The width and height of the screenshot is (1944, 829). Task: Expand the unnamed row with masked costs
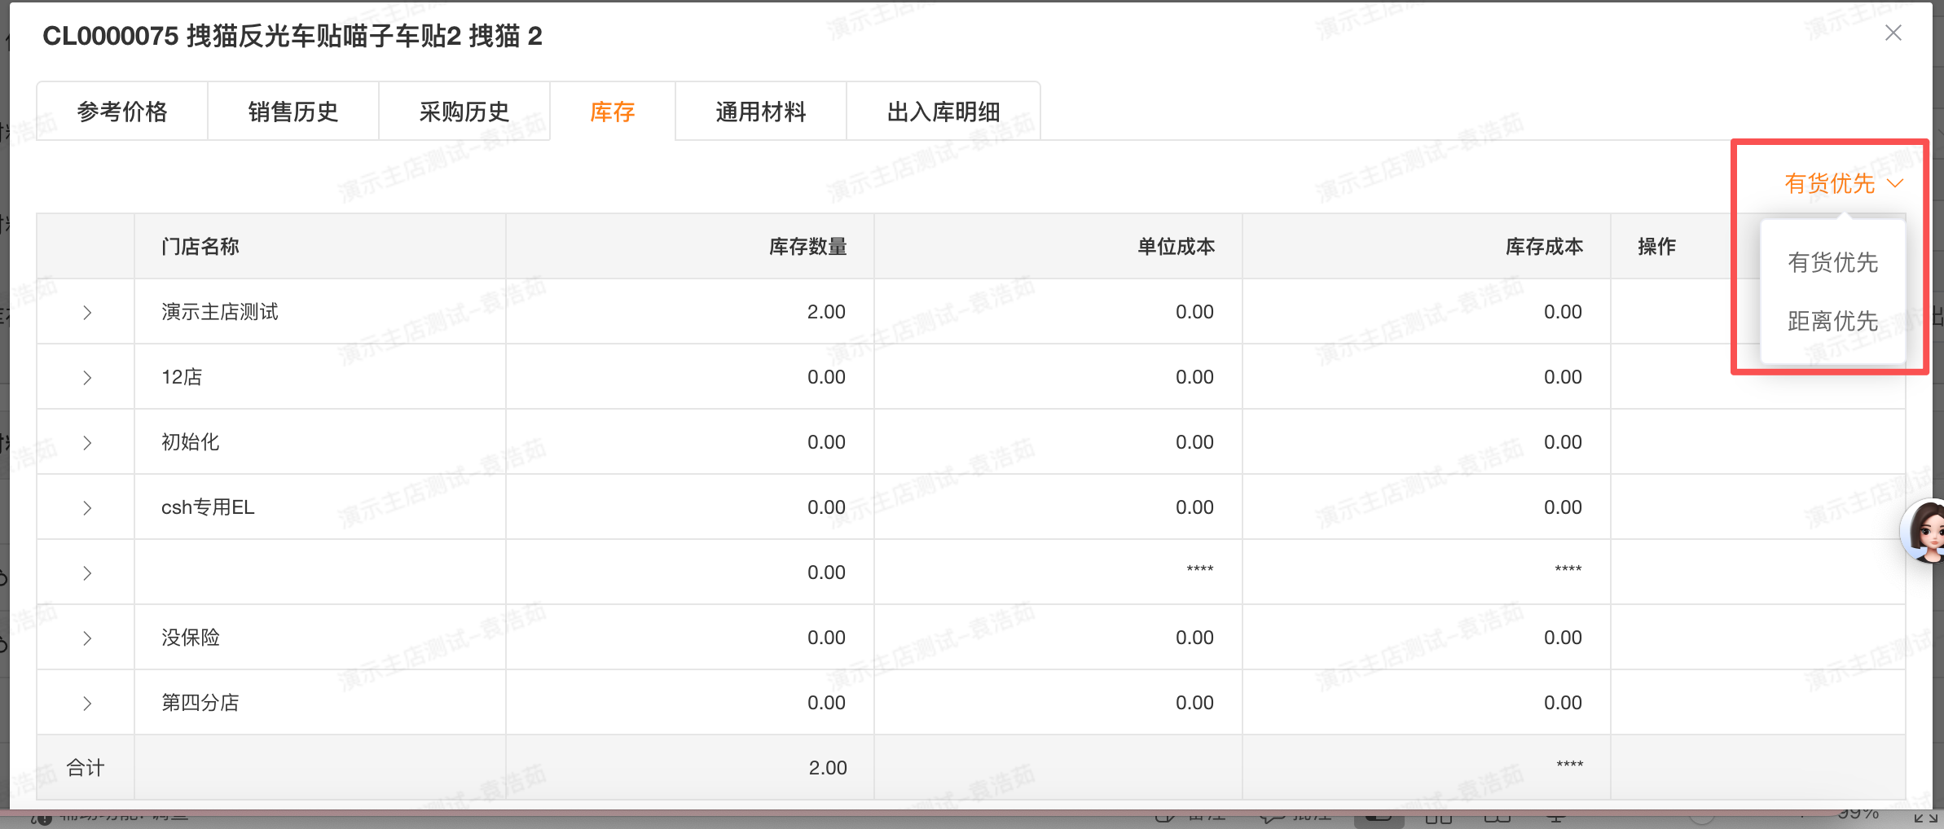87,573
